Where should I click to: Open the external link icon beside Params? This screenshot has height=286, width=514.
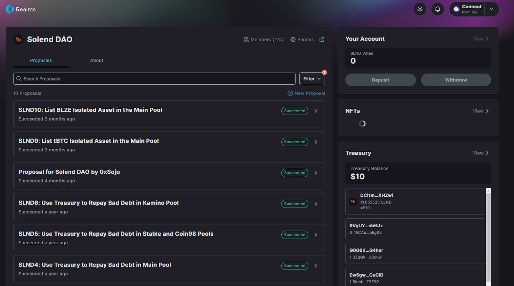pyautogui.click(x=322, y=39)
